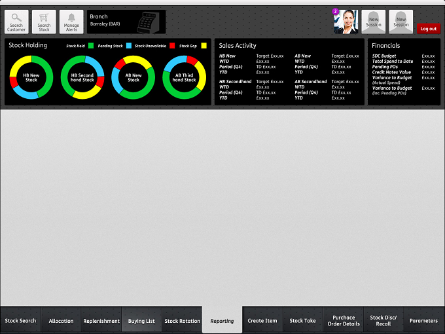445x334 pixels.
Task: Click the purple notification badge on avatar
Action: tap(336, 11)
